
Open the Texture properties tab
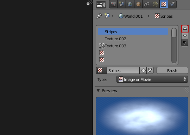(x=164, y=4)
